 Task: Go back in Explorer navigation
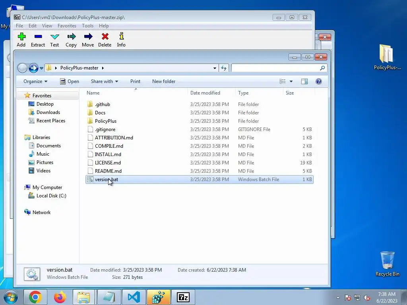pos(22,68)
